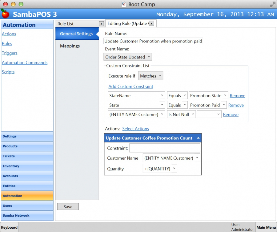
Task: Edit the Rule Name text field
Action: (153, 41)
